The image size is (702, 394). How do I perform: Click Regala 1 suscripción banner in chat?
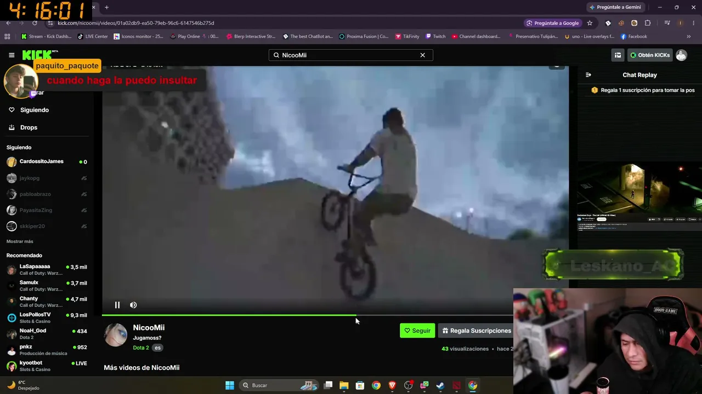pyautogui.click(x=643, y=90)
